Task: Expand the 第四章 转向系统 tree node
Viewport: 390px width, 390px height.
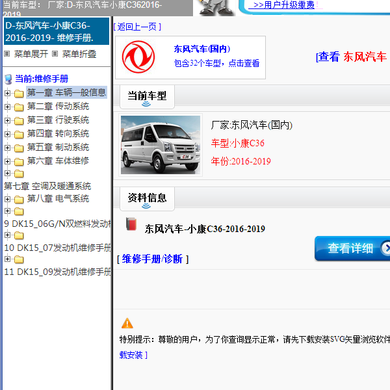Action: 7,135
